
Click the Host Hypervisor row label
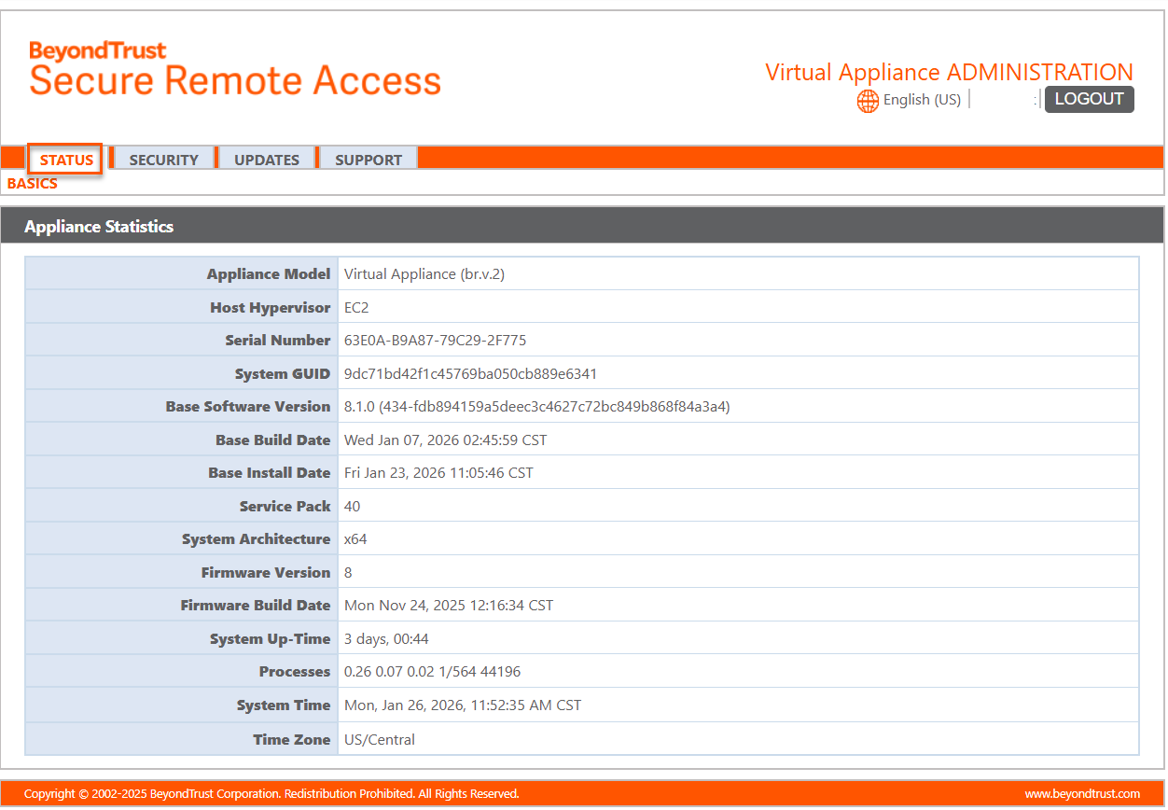[271, 307]
